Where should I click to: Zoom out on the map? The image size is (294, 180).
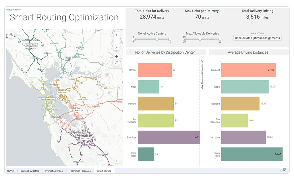(x=116, y=41)
